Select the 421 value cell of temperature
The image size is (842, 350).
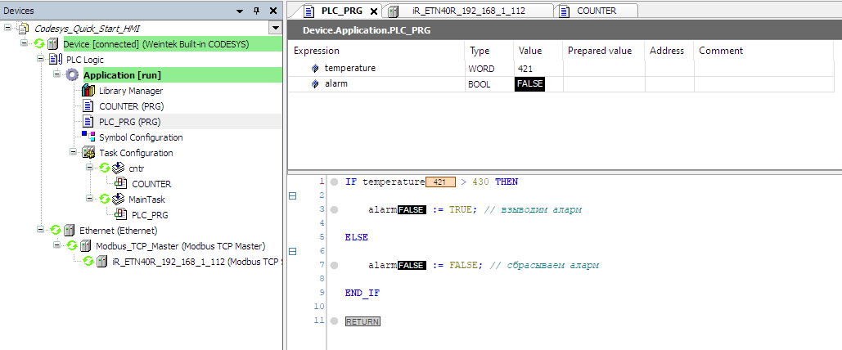pyautogui.click(x=538, y=69)
